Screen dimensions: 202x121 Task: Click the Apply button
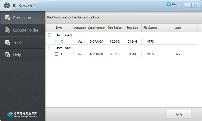pyautogui.click(x=179, y=114)
